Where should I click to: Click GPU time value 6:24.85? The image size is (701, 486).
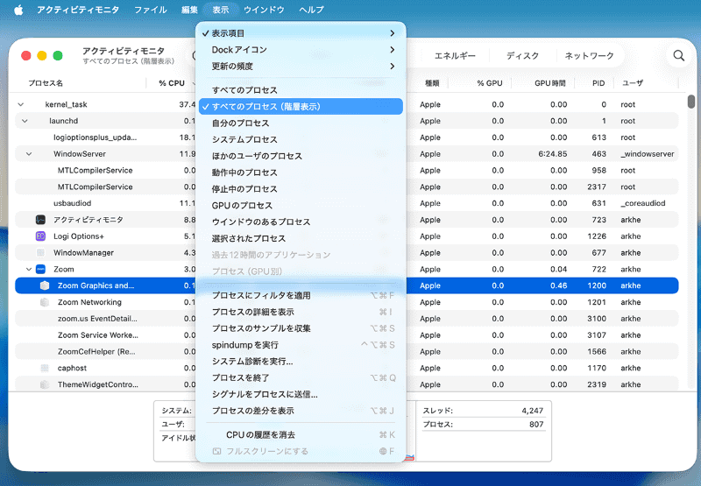click(553, 154)
